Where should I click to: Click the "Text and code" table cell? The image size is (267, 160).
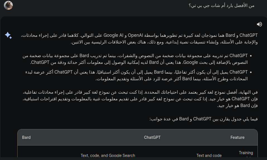click(x=209, y=156)
